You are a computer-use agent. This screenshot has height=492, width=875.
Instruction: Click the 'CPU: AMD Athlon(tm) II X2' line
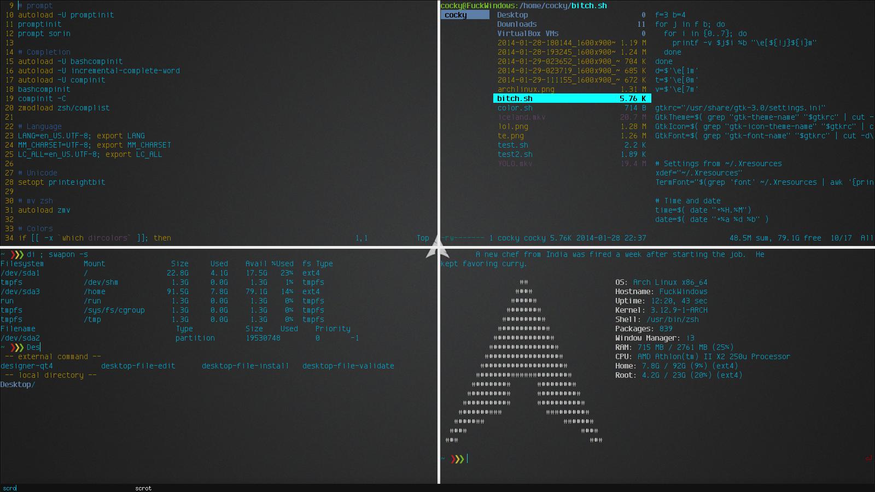pyautogui.click(x=703, y=356)
